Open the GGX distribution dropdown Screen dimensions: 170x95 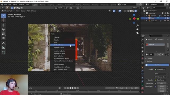(160, 74)
